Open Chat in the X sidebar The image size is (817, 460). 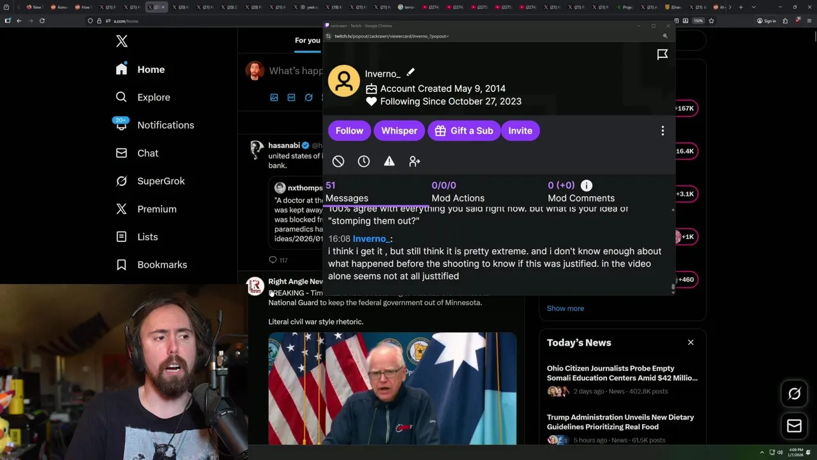point(137,153)
